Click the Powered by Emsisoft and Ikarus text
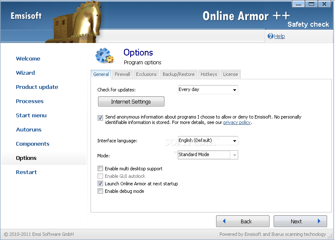This screenshot has height=240, width=335. click(272, 234)
